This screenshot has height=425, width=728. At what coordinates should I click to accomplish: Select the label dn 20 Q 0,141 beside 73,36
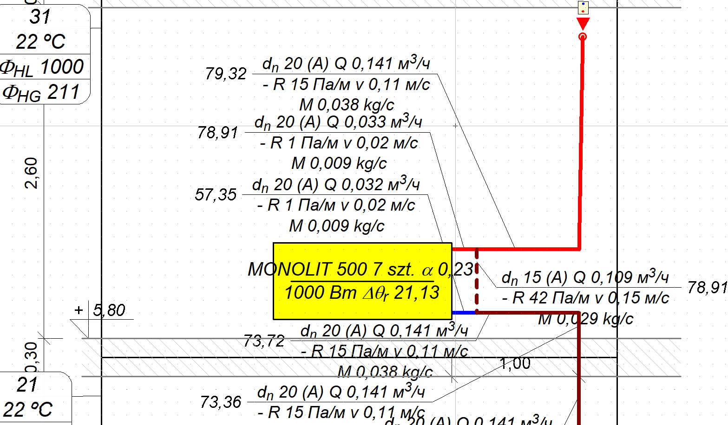[x=341, y=392]
